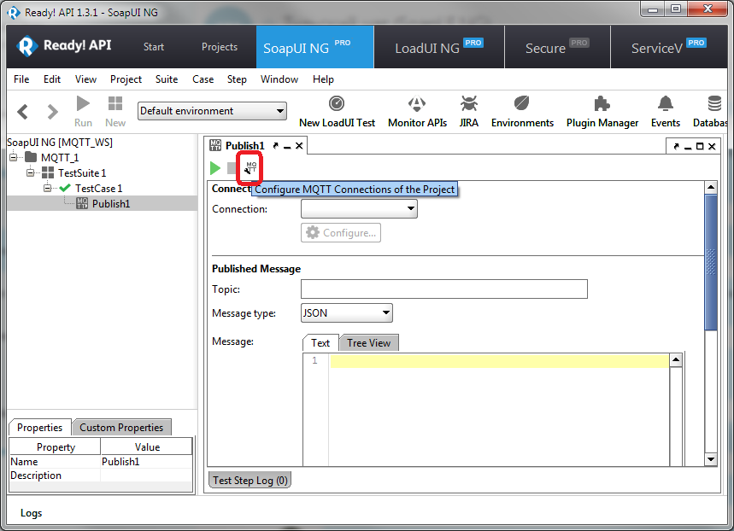Open the Plugin Manager
The width and height of the screenshot is (734, 531).
pyautogui.click(x=602, y=112)
